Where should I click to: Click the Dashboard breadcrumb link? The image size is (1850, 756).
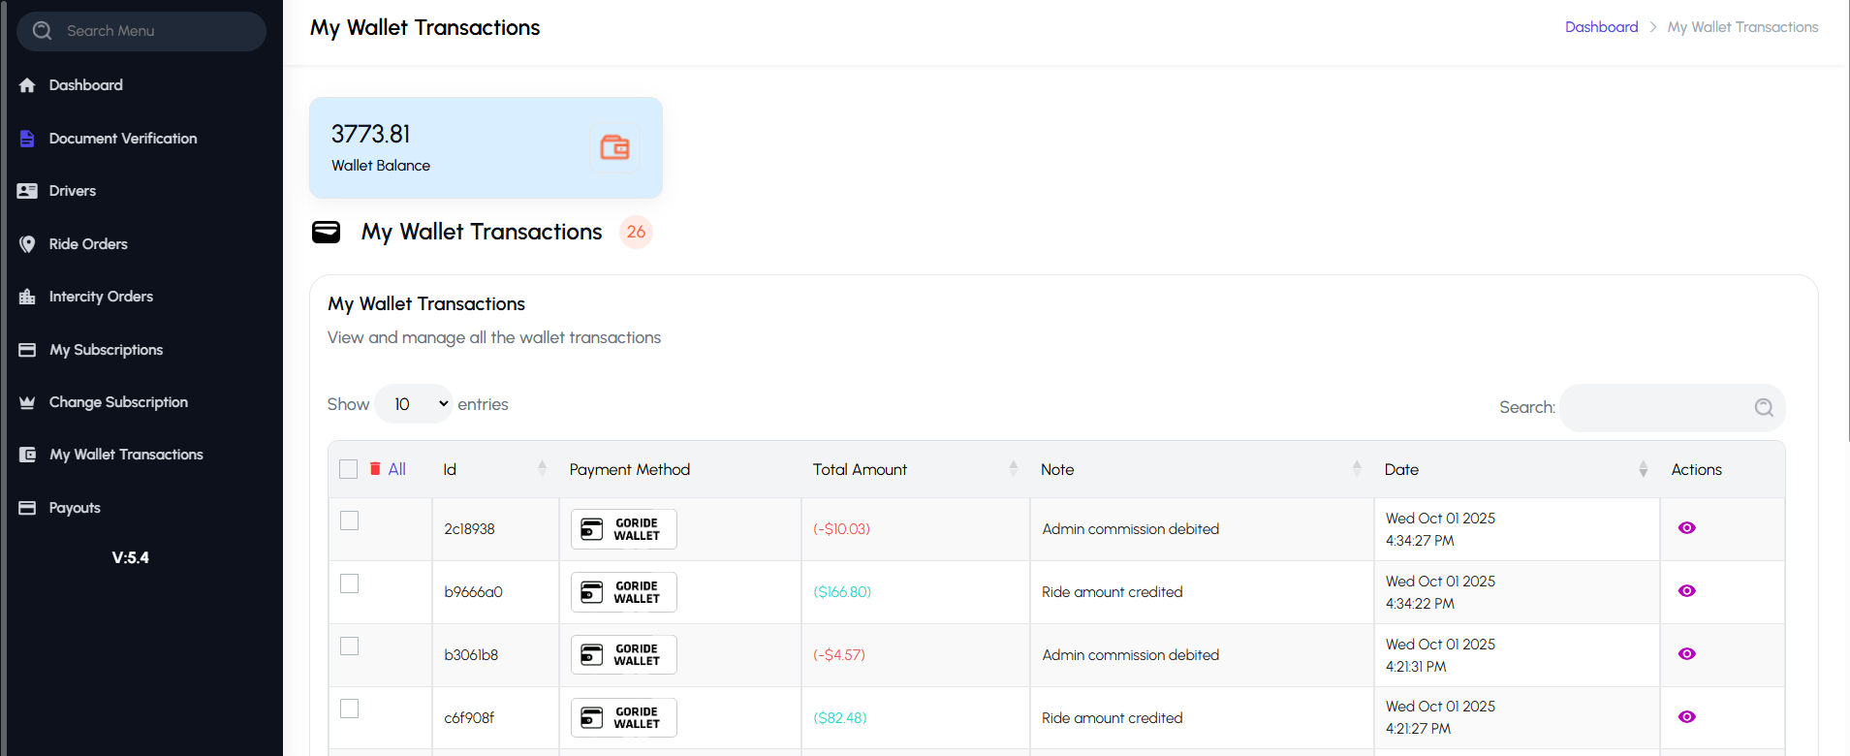[1601, 27]
